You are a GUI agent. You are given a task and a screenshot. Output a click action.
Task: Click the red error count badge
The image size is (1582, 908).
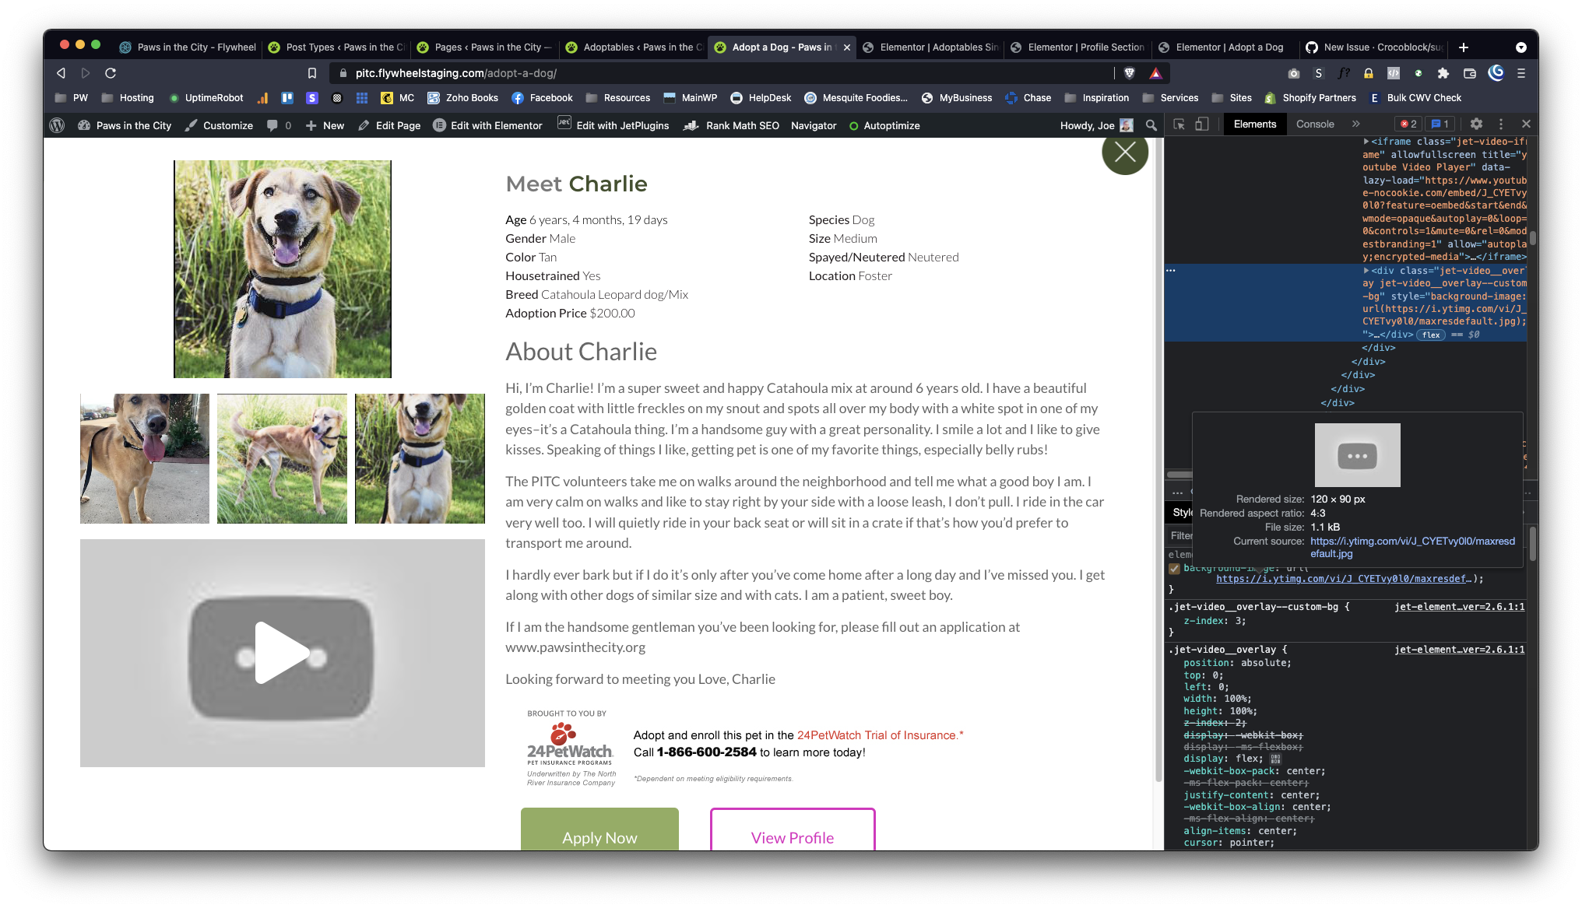(x=1408, y=124)
